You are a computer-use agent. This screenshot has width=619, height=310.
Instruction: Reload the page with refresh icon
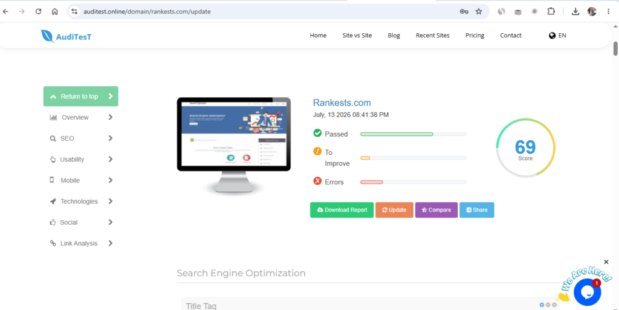(x=38, y=11)
